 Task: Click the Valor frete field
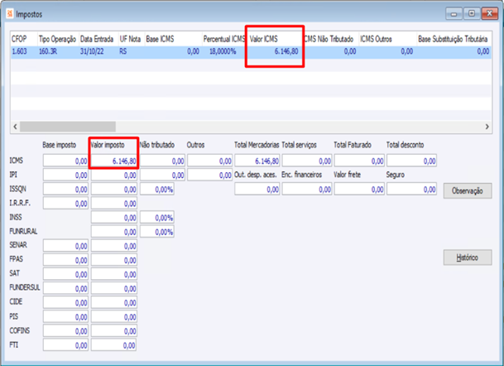(x=359, y=189)
